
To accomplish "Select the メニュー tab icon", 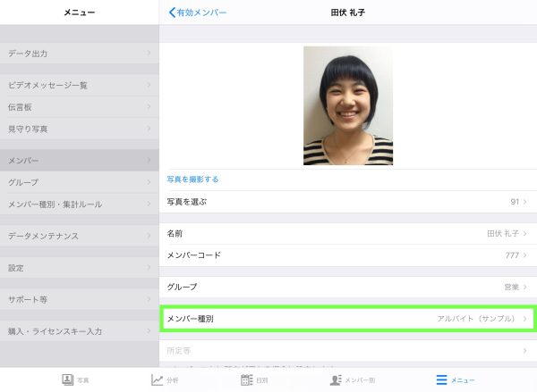I will pyautogui.click(x=455, y=379).
